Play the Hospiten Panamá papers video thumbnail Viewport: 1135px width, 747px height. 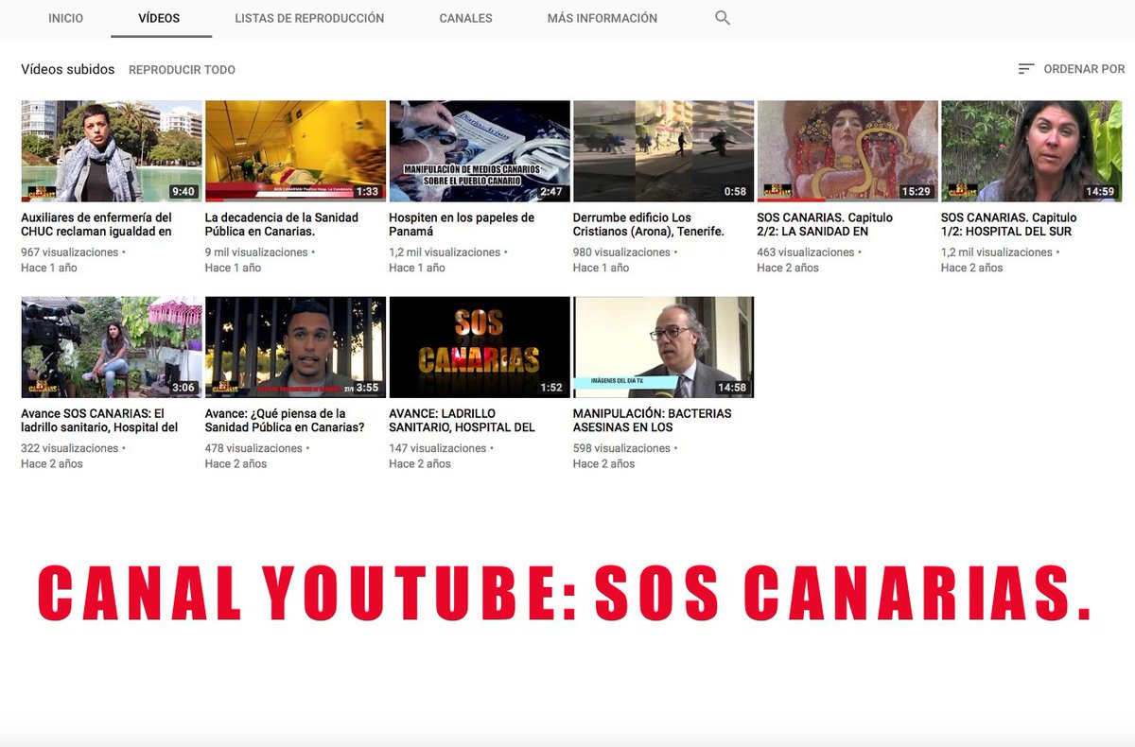click(480, 151)
